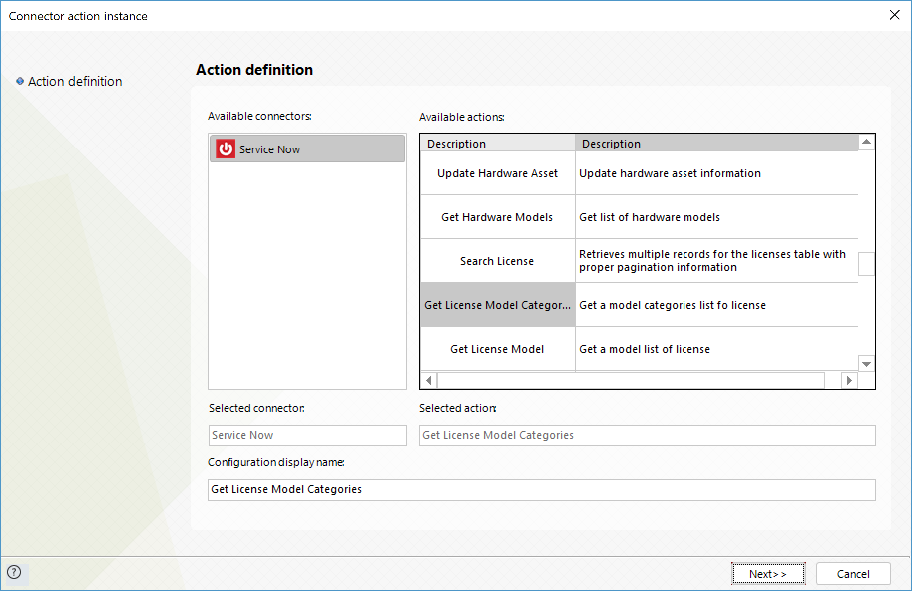Image resolution: width=912 pixels, height=591 pixels.
Task: Click the Selected connector field
Action: click(307, 435)
